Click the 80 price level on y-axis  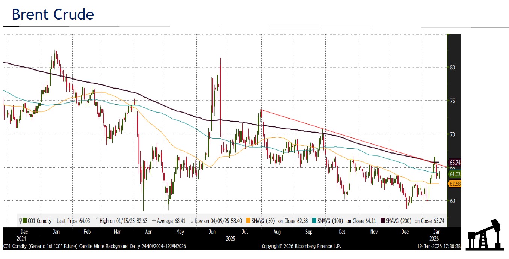452,68
